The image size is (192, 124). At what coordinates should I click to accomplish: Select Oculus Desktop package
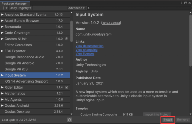pyautogui.click(x=35, y=112)
